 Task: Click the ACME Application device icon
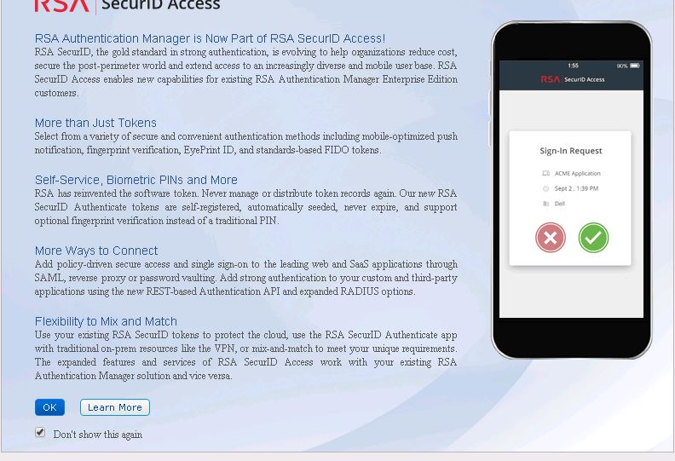(545, 173)
